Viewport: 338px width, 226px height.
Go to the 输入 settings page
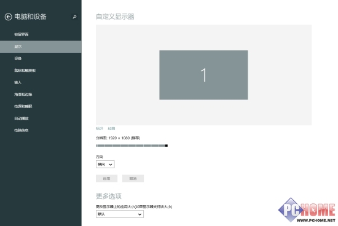pos(18,82)
